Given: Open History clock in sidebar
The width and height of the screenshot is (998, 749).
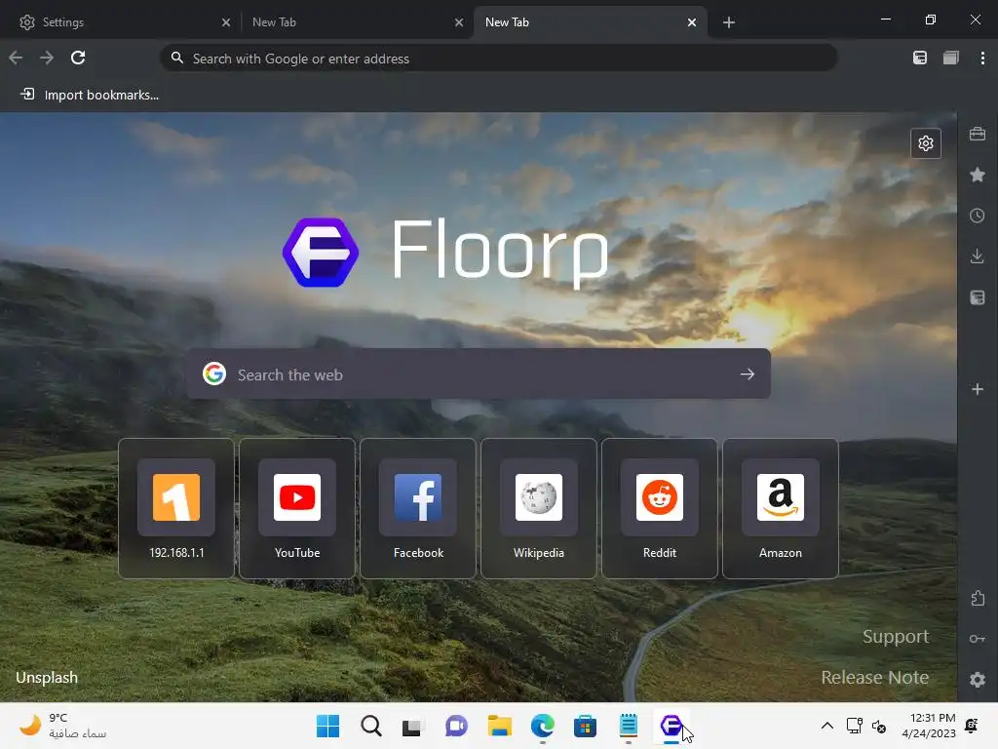Looking at the screenshot, I should (x=978, y=216).
